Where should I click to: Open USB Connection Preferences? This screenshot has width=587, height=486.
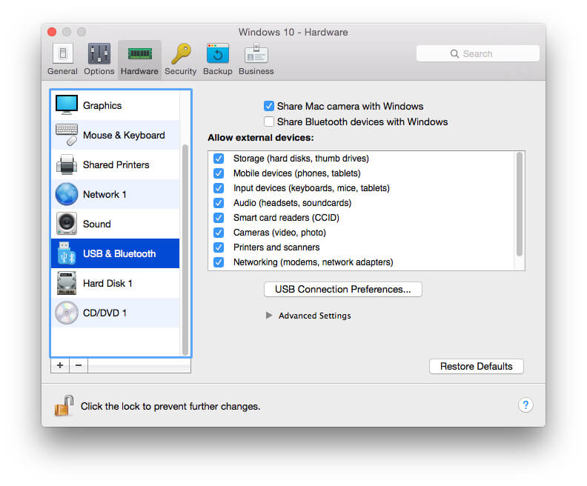coord(343,289)
